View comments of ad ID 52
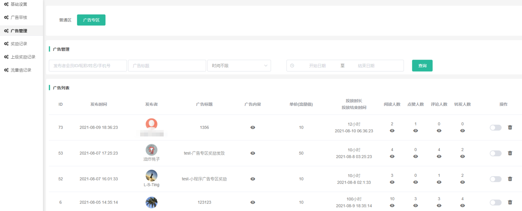Viewport: 522px width, 211px height. (439, 182)
